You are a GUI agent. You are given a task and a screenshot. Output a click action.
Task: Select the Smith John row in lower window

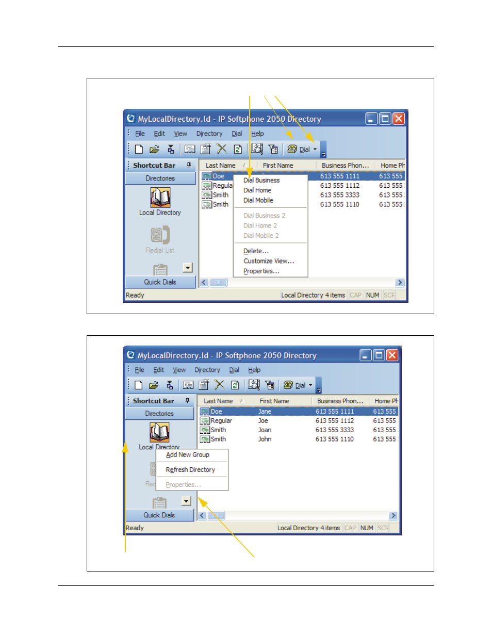point(298,439)
